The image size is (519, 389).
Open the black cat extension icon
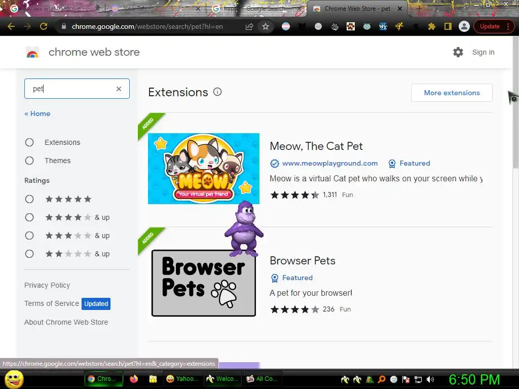click(x=302, y=26)
